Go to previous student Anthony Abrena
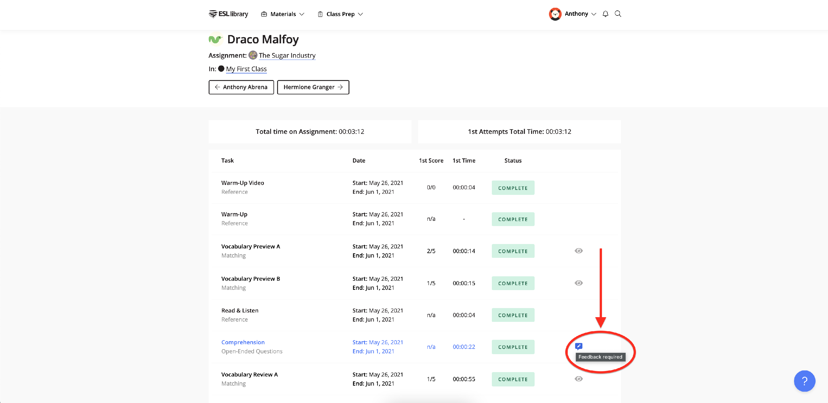 241,87
